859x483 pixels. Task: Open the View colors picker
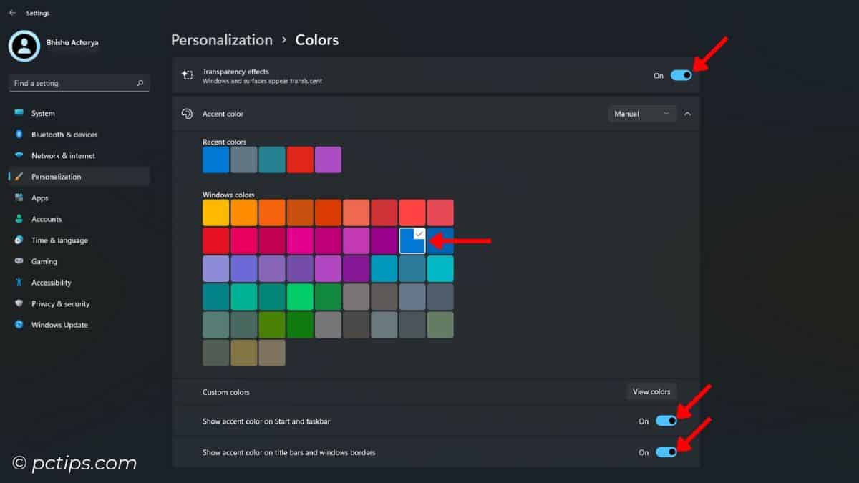[x=651, y=391]
